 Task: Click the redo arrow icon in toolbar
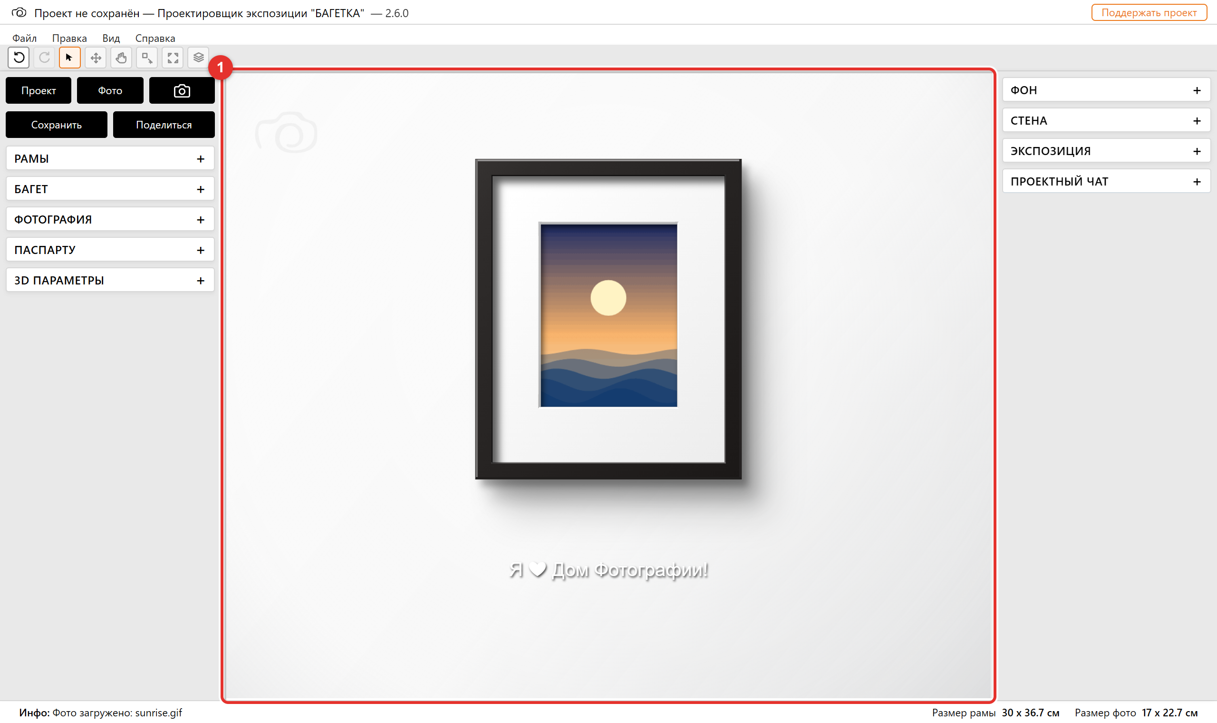44,58
